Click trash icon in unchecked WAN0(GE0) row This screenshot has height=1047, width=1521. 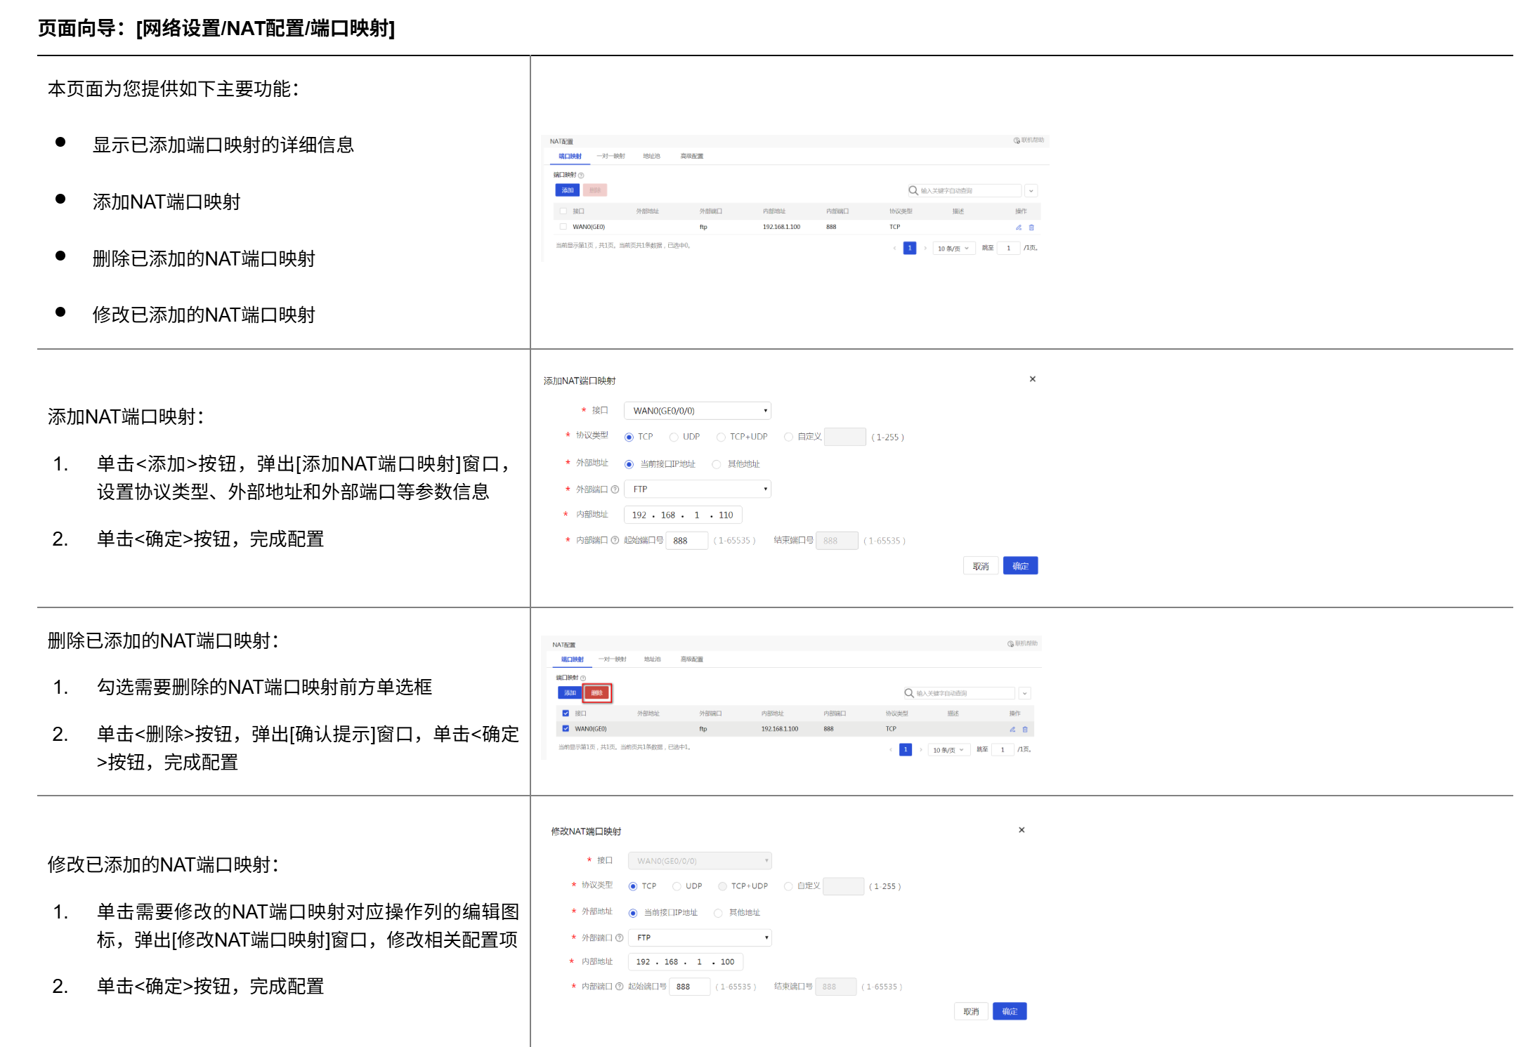pyautogui.click(x=1031, y=228)
